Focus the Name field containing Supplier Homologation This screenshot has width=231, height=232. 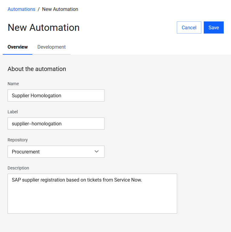(56, 95)
